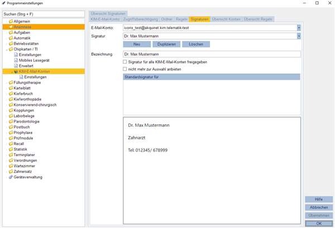Collapse the Chipkarten / TI tree node
The height and width of the screenshot is (228, 335).
point(7,50)
